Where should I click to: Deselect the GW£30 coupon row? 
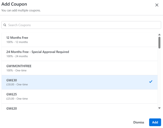click(x=79, y=82)
